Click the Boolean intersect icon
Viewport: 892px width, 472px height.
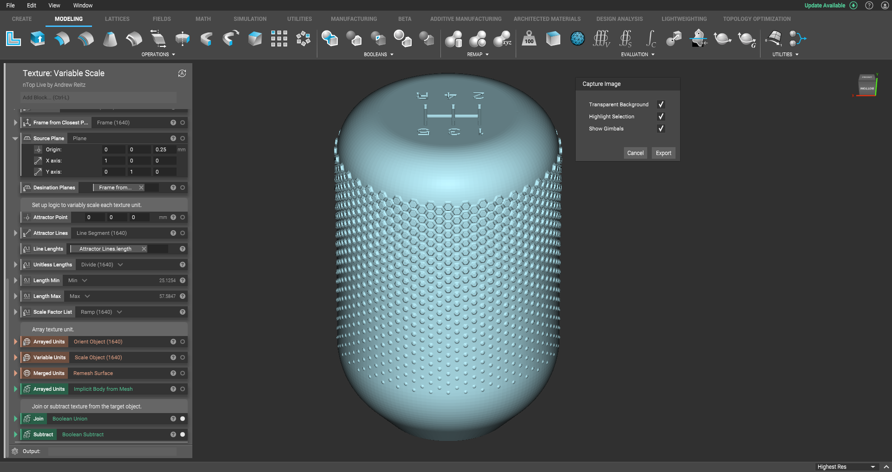pos(378,39)
